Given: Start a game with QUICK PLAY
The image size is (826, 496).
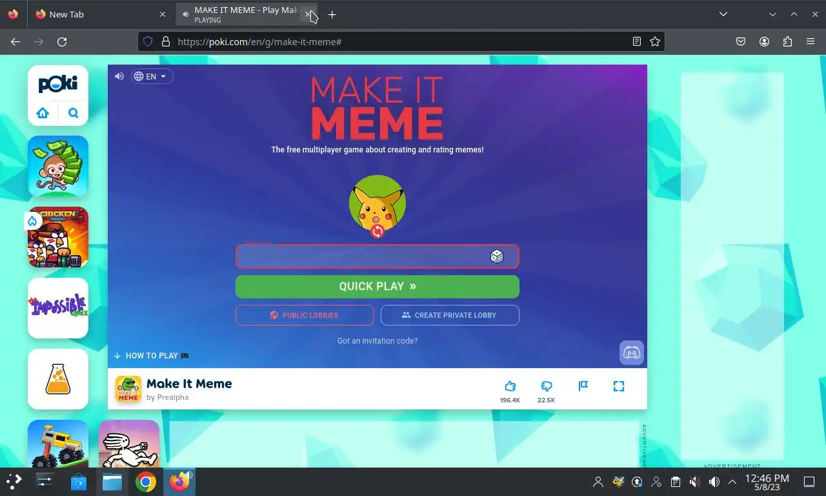Looking at the screenshot, I should 378,287.
